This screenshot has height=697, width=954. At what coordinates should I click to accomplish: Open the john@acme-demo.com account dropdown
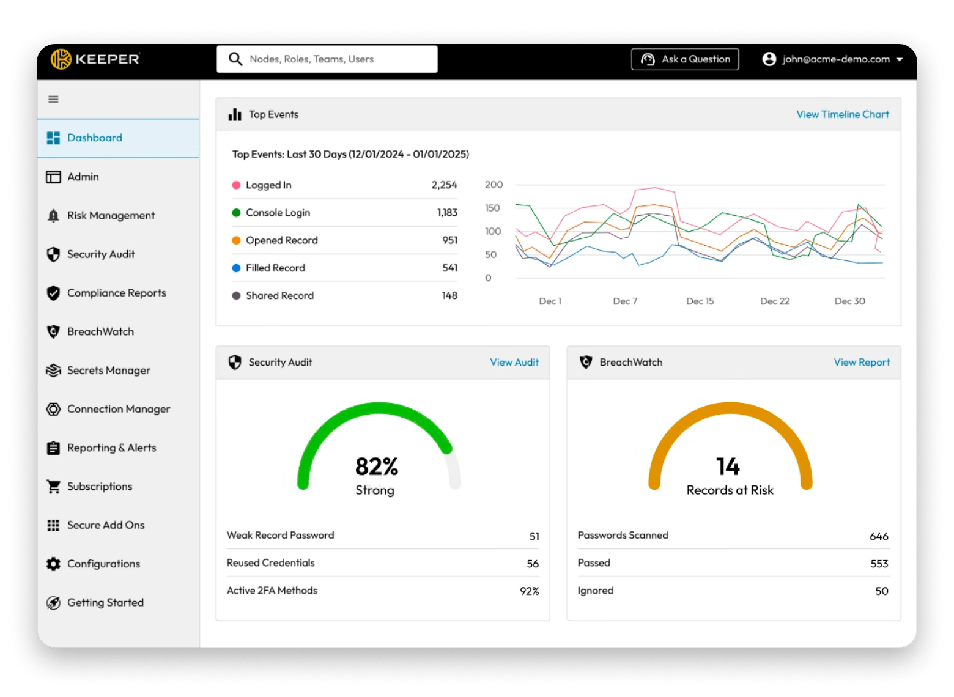point(832,59)
